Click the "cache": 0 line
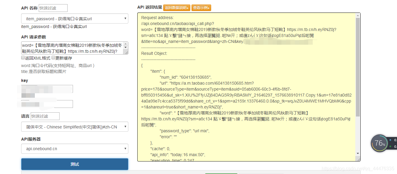Image resolution: width=397 pixels, height=174 pixels. [160, 149]
